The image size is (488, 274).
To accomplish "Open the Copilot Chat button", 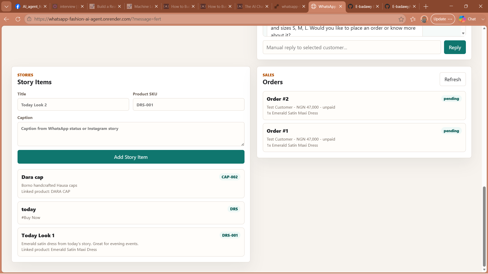I will click(467, 19).
